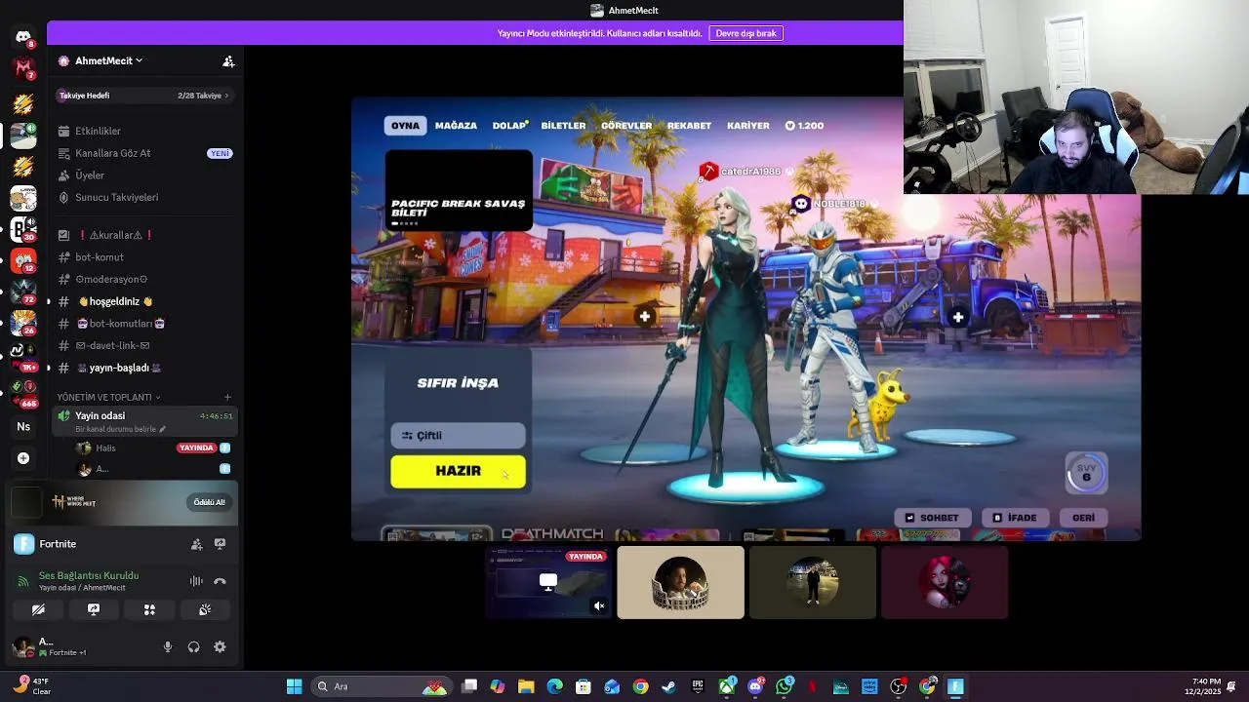The width and height of the screenshot is (1249, 702).
Task: Expand the Takviye Hedefi boost goal
Action: pos(143,96)
